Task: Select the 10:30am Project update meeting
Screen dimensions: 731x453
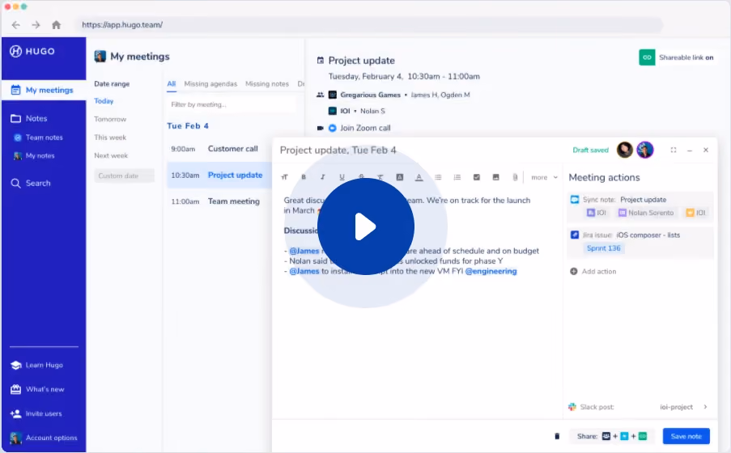Action: pyautogui.click(x=219, y=176)
